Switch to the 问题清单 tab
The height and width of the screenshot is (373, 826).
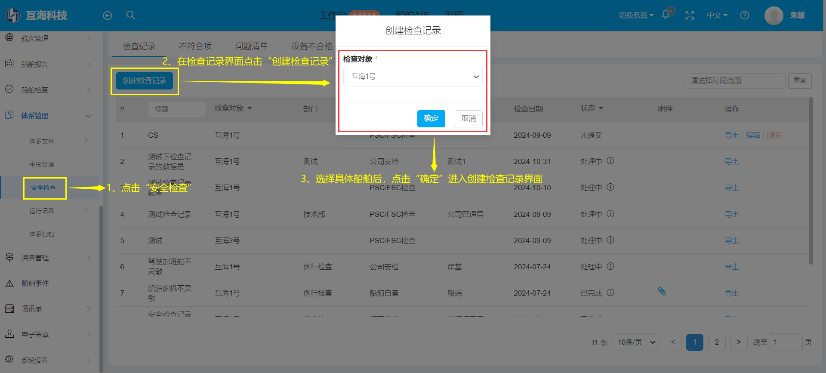252,46
